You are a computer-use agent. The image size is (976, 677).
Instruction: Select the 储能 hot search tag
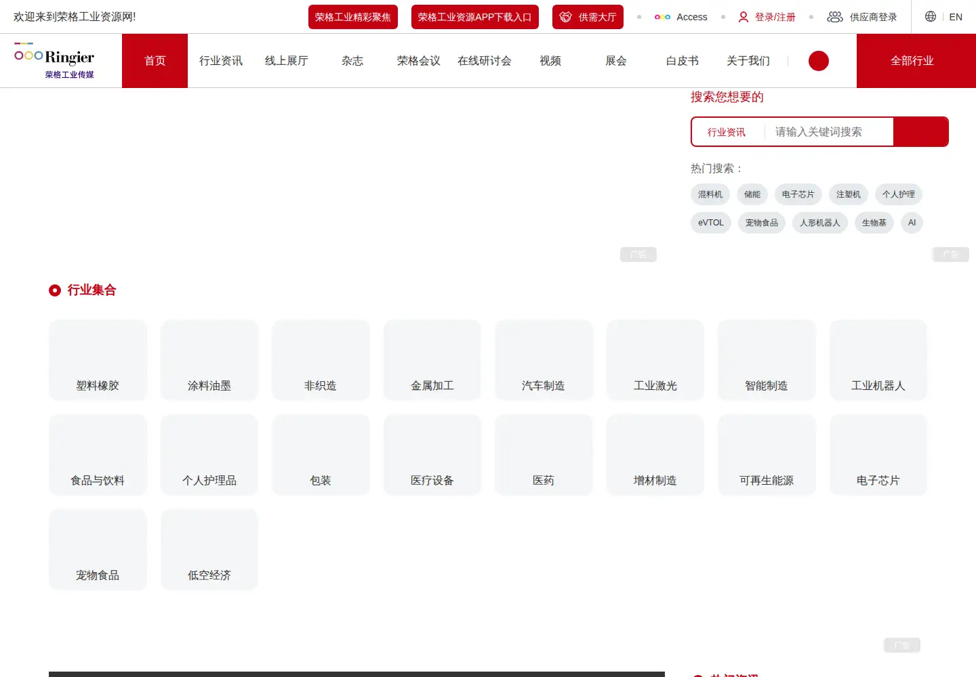pyautogui.click(x=752, y=194)
